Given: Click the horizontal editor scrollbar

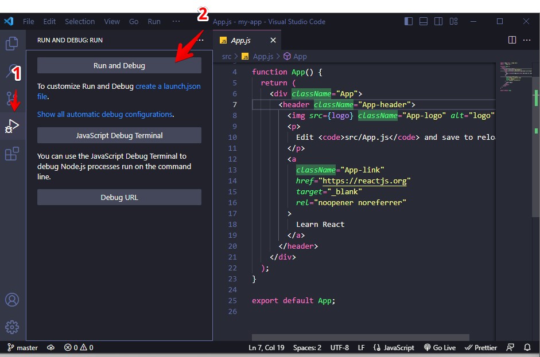Looking at the screenshot, I should click(360, 338).
